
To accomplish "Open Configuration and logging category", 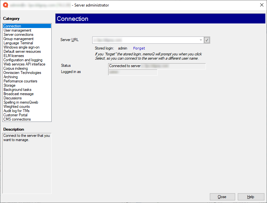I will click(27, 60).
